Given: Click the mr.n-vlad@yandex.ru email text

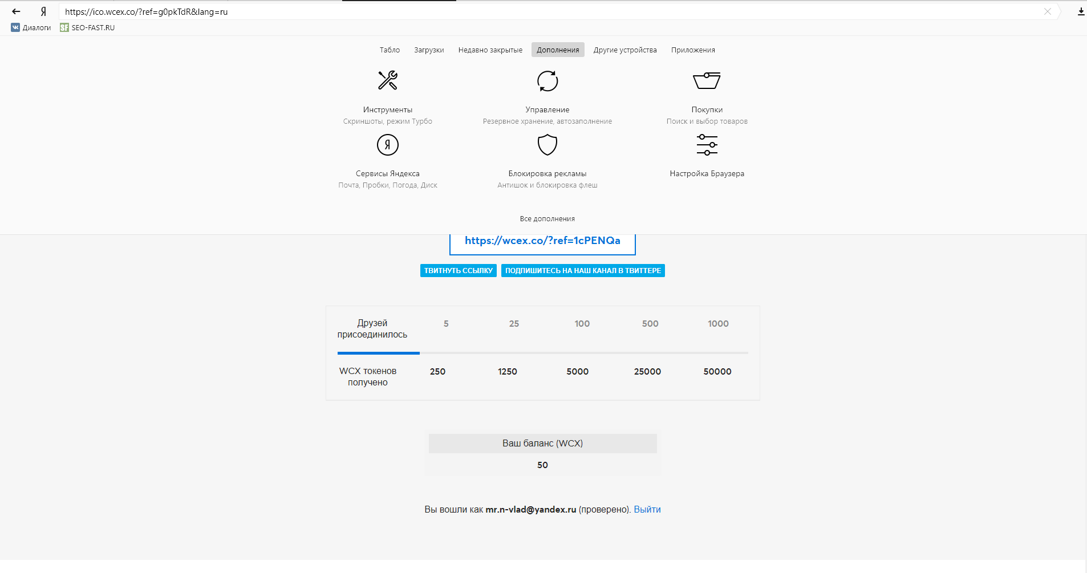Looking at the screenshot, I should point(531,510).
